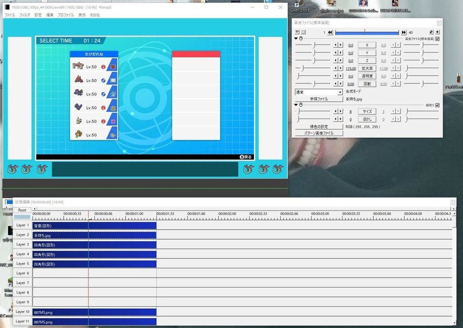Decrease ぼかし value with left arrow stepper
Screen dimensions: 463x328
pyautogui.click(x=336, y=119)
